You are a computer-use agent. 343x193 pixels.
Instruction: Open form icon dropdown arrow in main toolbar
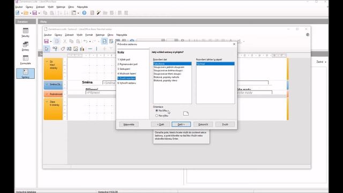tap(78, 13)
